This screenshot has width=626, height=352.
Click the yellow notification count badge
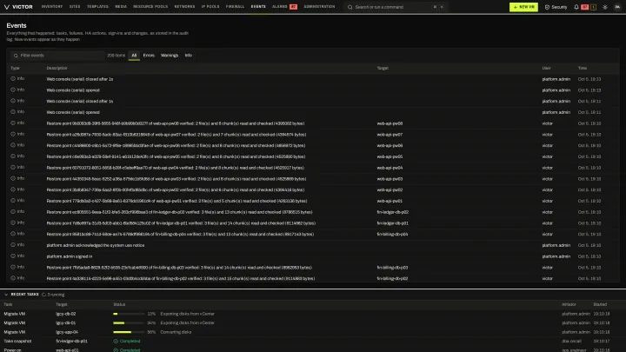click(x=593, y=7)
